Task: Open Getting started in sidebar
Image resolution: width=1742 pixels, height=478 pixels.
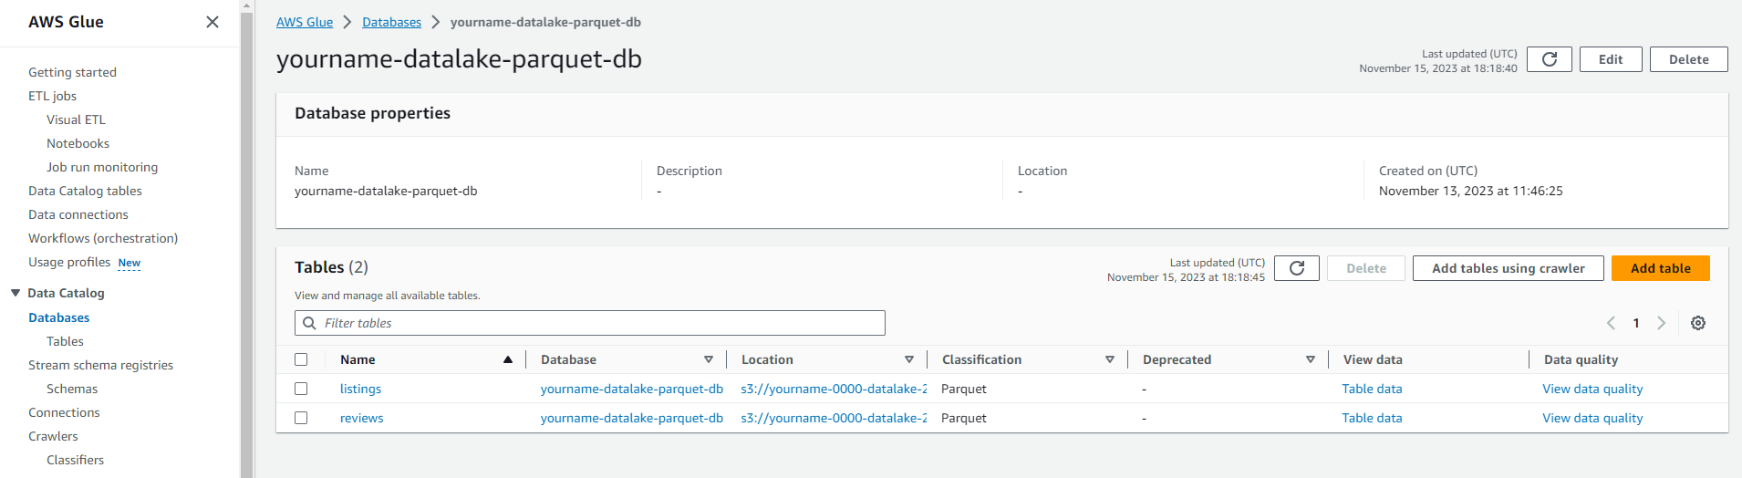Action: point(72,72)
